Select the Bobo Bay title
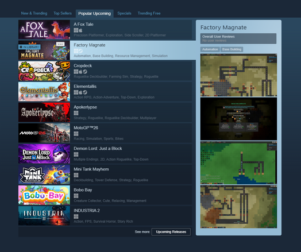Screen dimensions: 301x252 (83, 190)
